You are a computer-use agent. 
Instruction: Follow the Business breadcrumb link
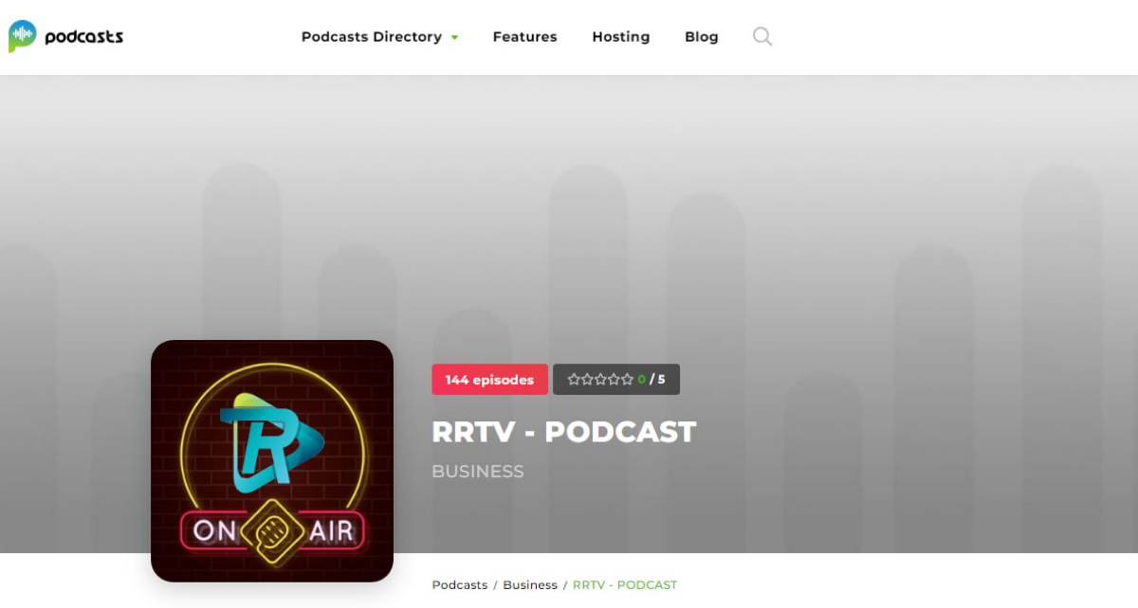(x=530, y=585)
